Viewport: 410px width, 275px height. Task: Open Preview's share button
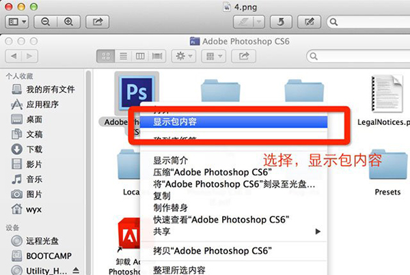click(x=98, y=22)
